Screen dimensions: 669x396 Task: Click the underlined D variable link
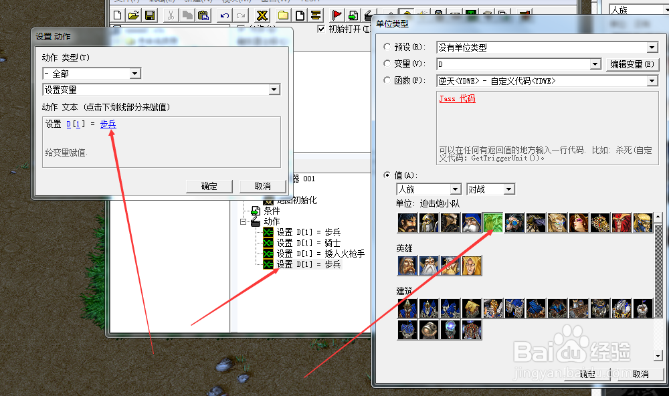coord(69,124)
